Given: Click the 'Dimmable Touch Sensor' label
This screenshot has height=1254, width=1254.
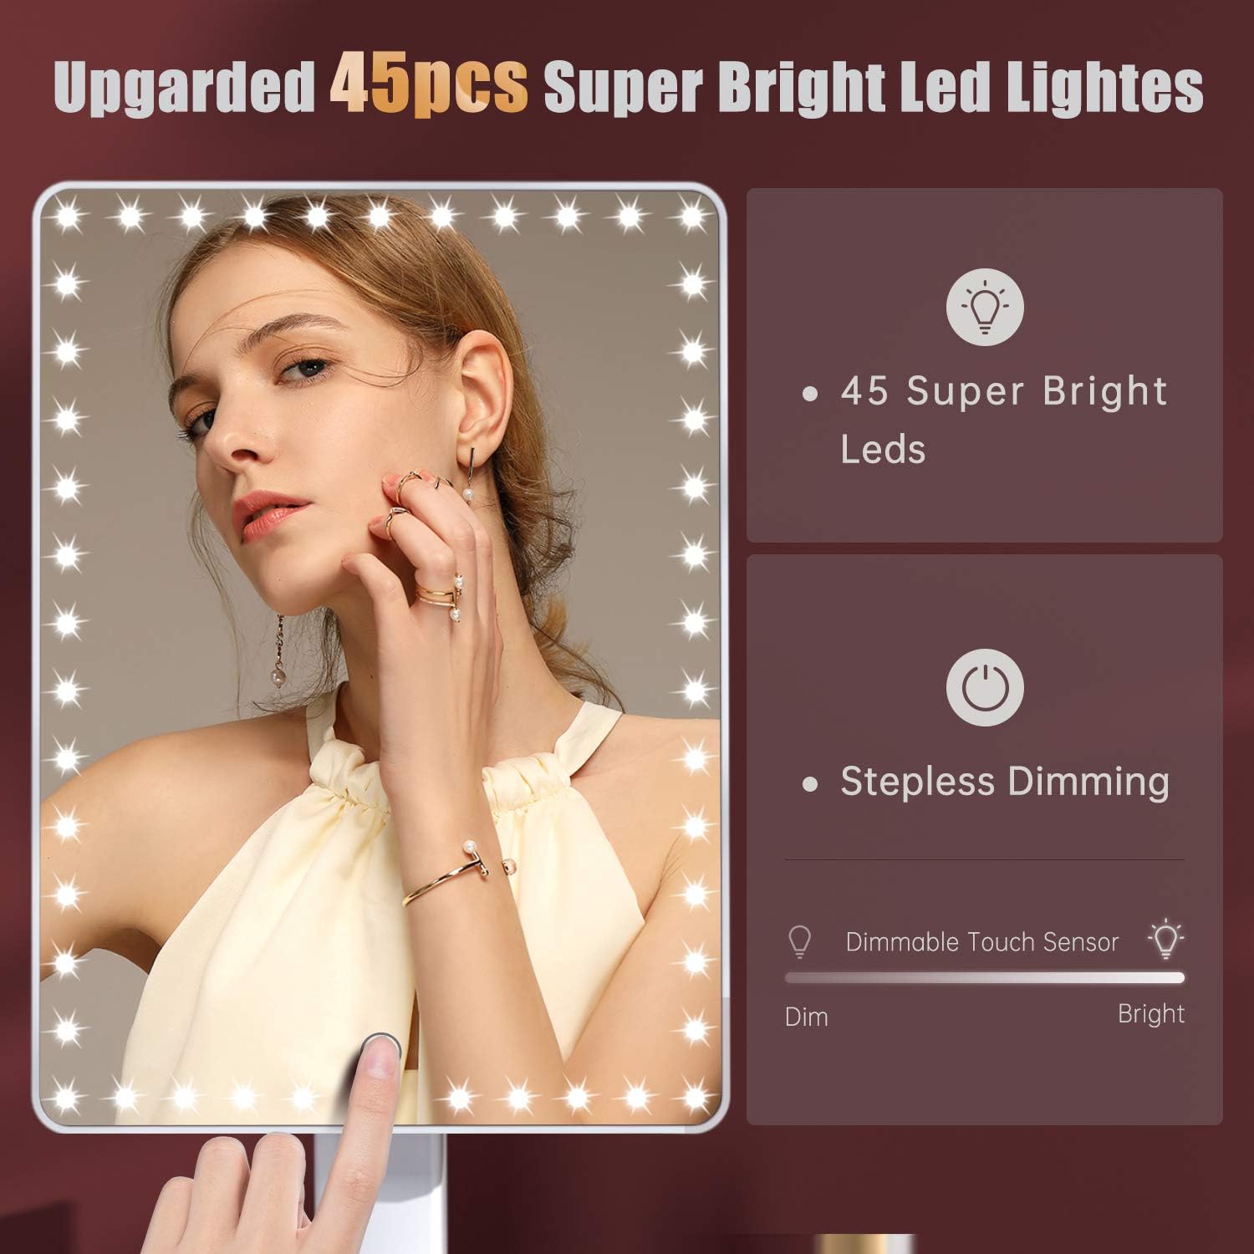Looking at the screenshot, I should click(982, 942).
